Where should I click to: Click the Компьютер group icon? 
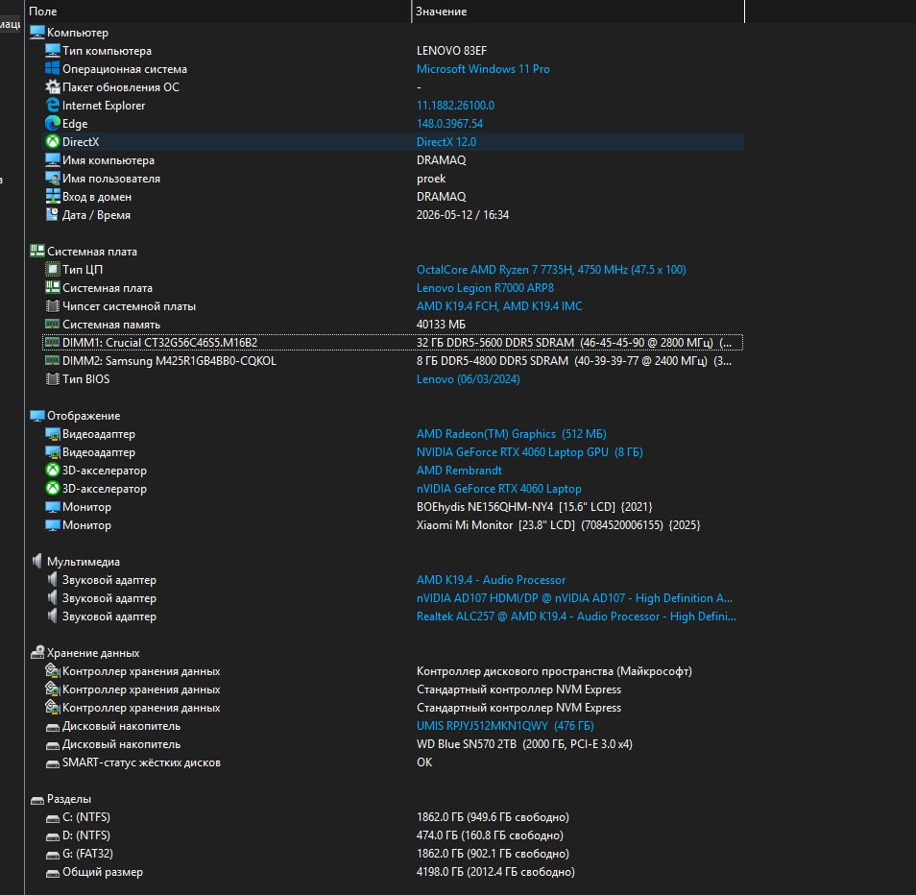37,32
